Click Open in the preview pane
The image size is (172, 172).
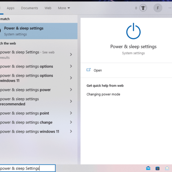pyautogui.click(x=98, y=70)
